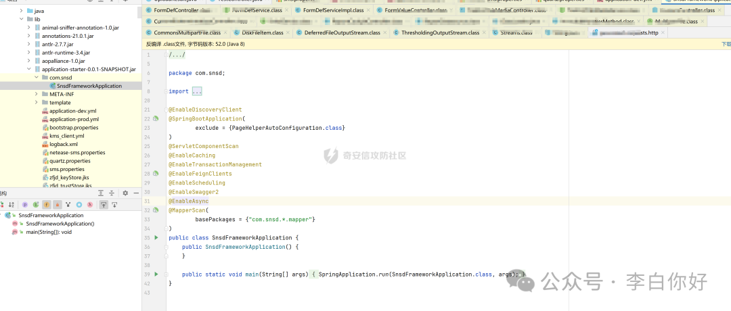The image size is (731, 311).
Task: Click the show lambdas icon
Action: 89,204
